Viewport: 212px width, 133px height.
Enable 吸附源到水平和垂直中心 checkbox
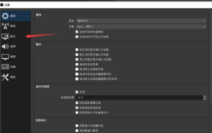click(77, 112)
